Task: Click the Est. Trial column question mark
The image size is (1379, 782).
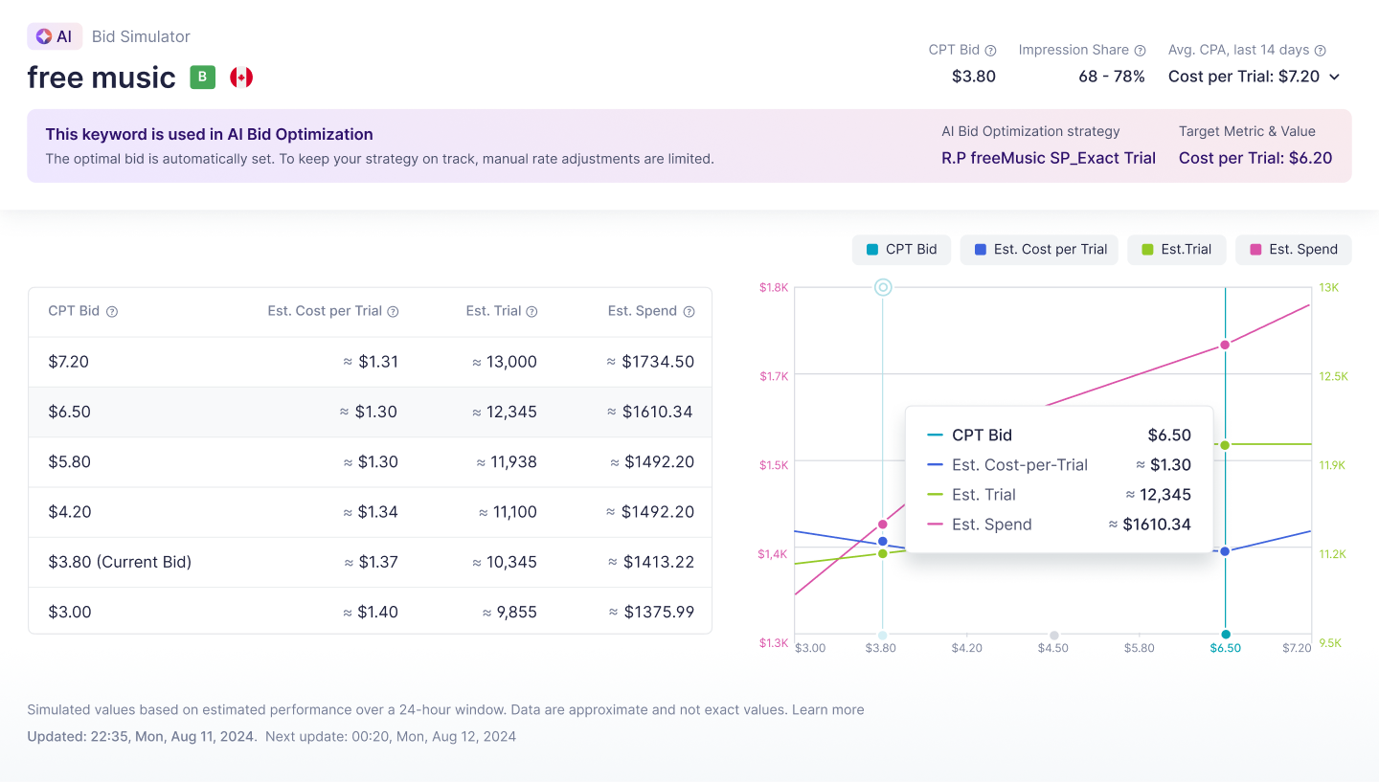Action: pyautogui.click(x=531, y=311)
